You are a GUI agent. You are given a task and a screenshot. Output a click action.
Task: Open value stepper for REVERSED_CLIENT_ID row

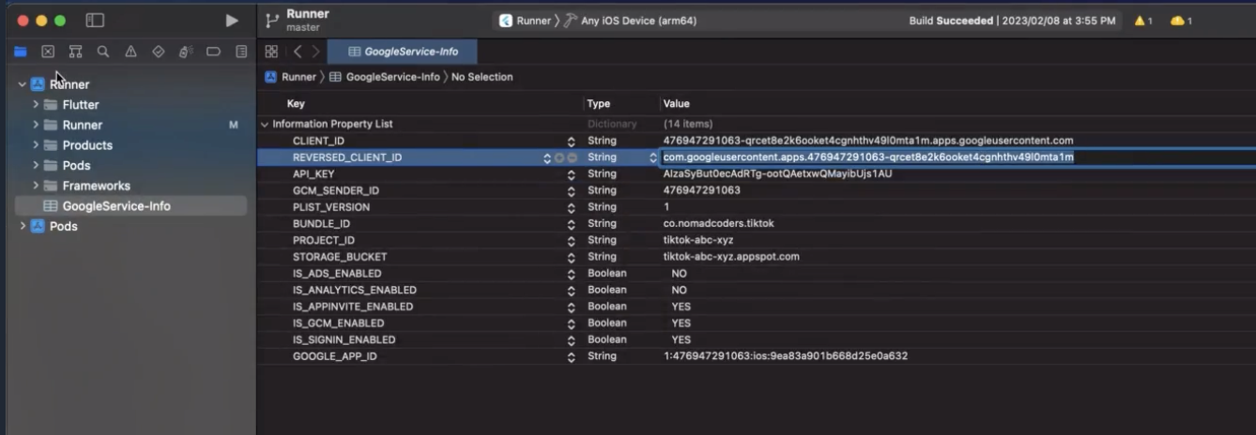(x=653, y=157)
